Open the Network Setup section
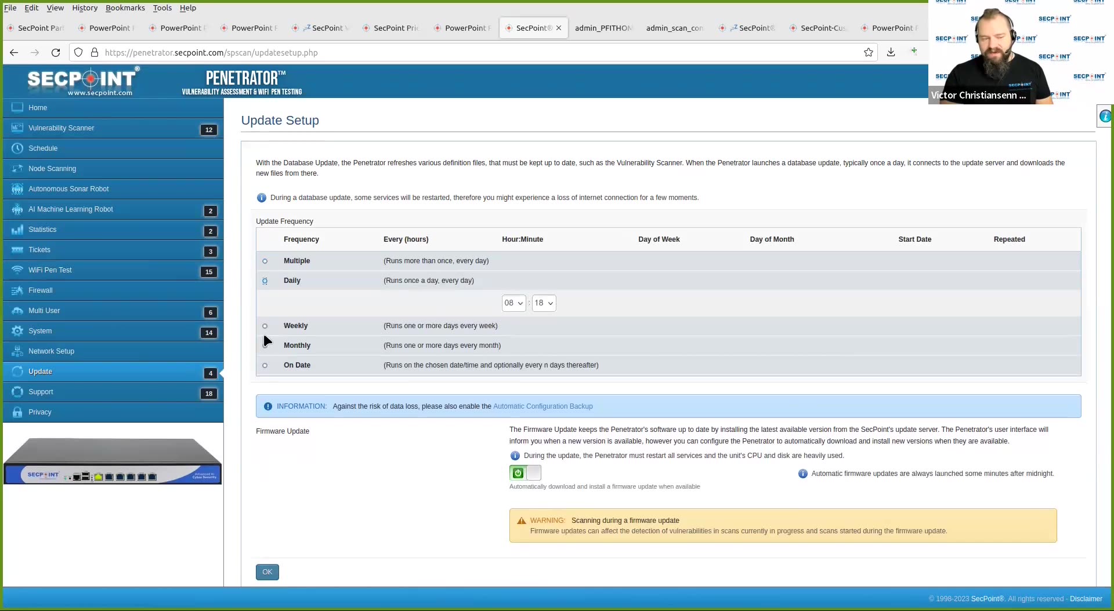This screenshot has height=611, width=1114. coord(52,351)
